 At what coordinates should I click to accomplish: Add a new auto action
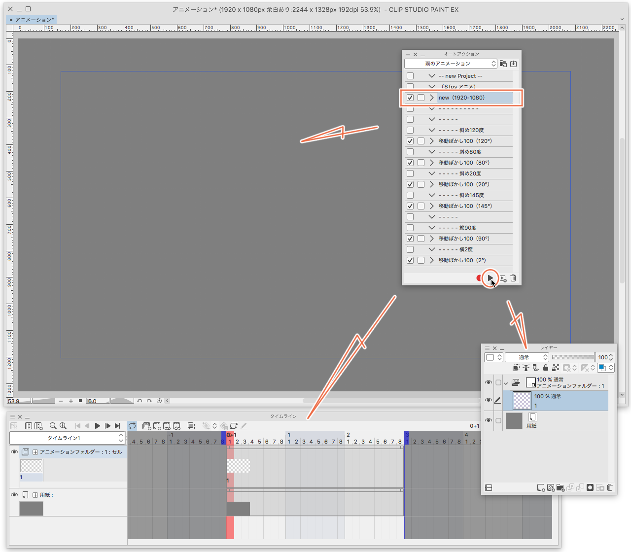click(x=503, y=278)
